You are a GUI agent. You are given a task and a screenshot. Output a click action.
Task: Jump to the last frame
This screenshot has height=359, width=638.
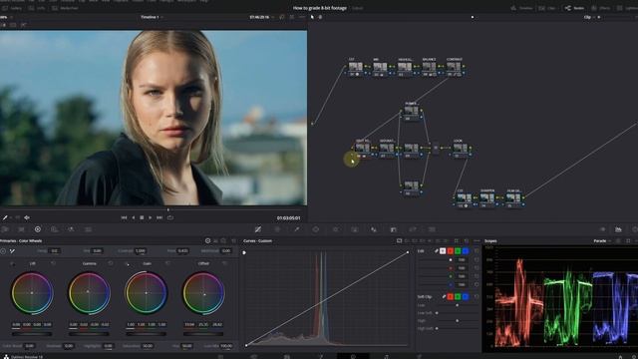pos(159,217)
